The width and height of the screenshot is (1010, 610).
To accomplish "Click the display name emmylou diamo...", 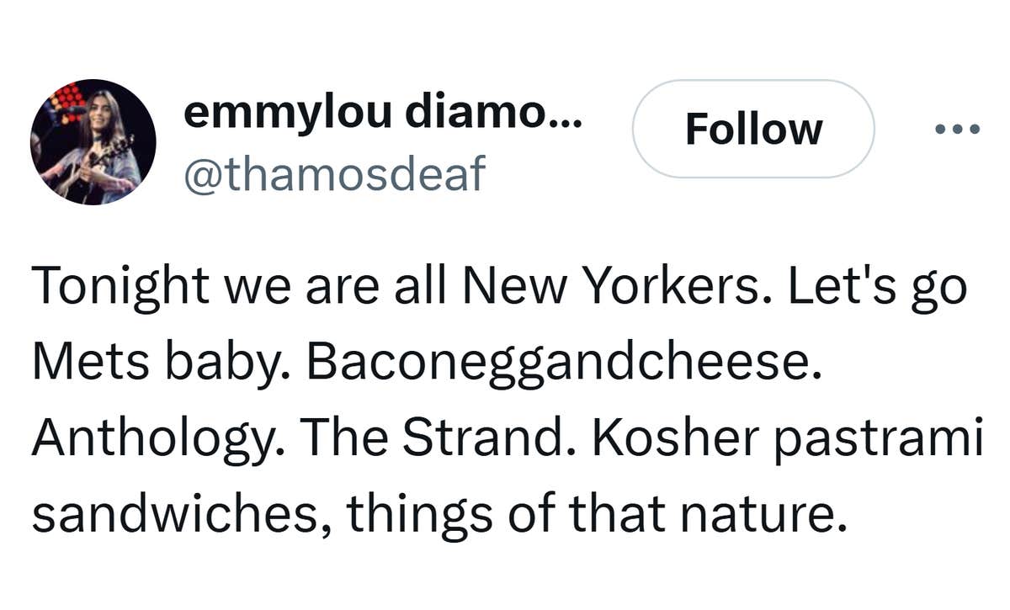I will tap(382, 112).
